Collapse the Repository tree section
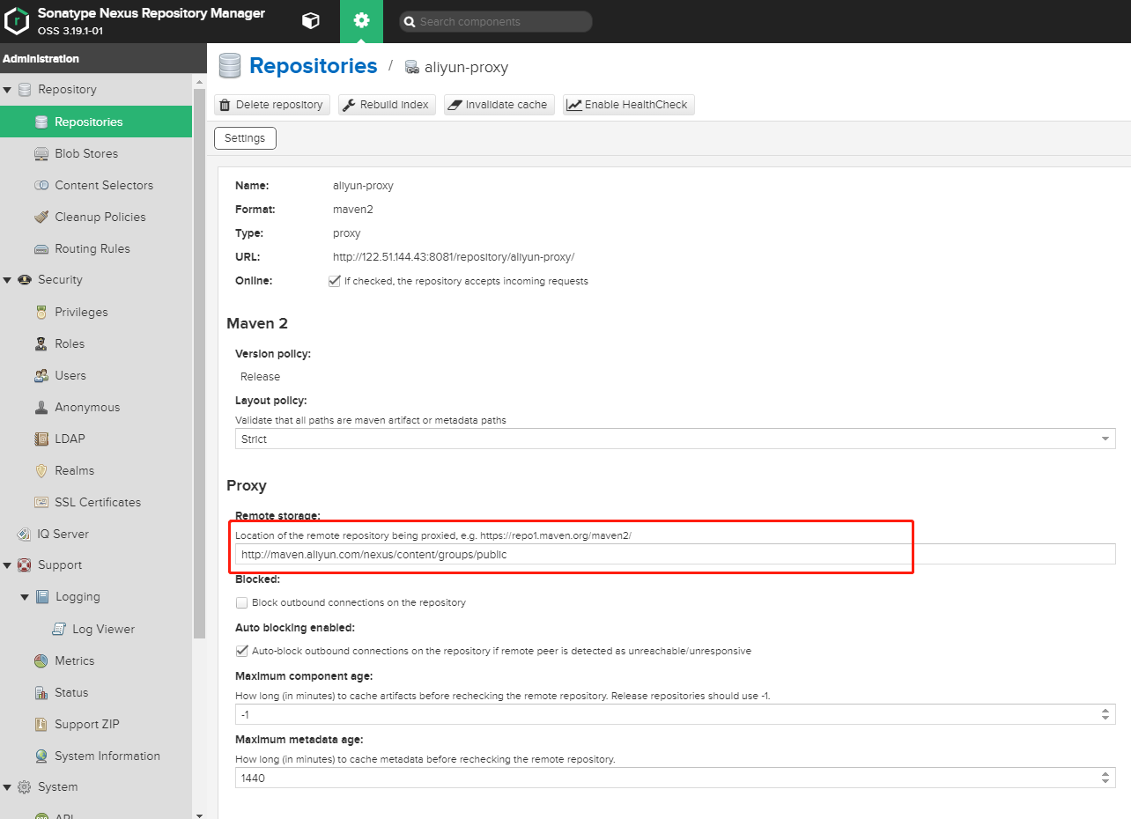Viewport: 1131px width, 819px height. tap(7, 90)
